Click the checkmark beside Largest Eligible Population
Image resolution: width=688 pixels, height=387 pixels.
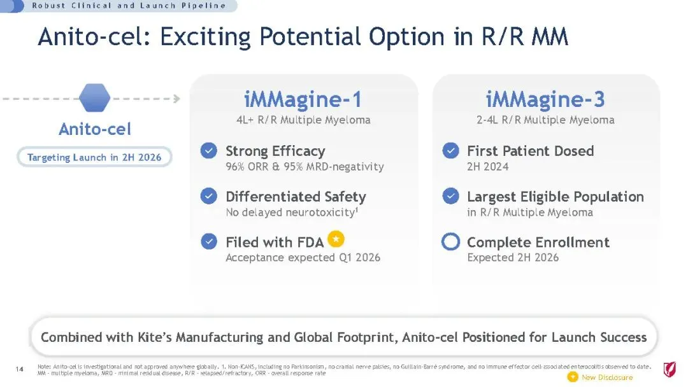point(450,196)
